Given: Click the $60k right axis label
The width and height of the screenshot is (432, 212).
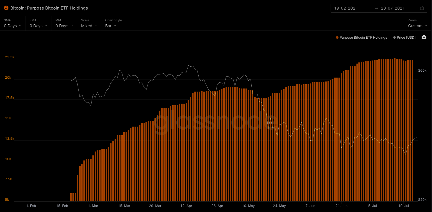Looking at the screenshot, I should point(422,70).
